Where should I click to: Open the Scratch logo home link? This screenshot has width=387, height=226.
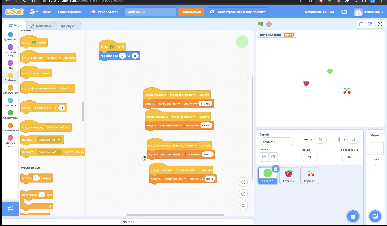tap(15, 12)
